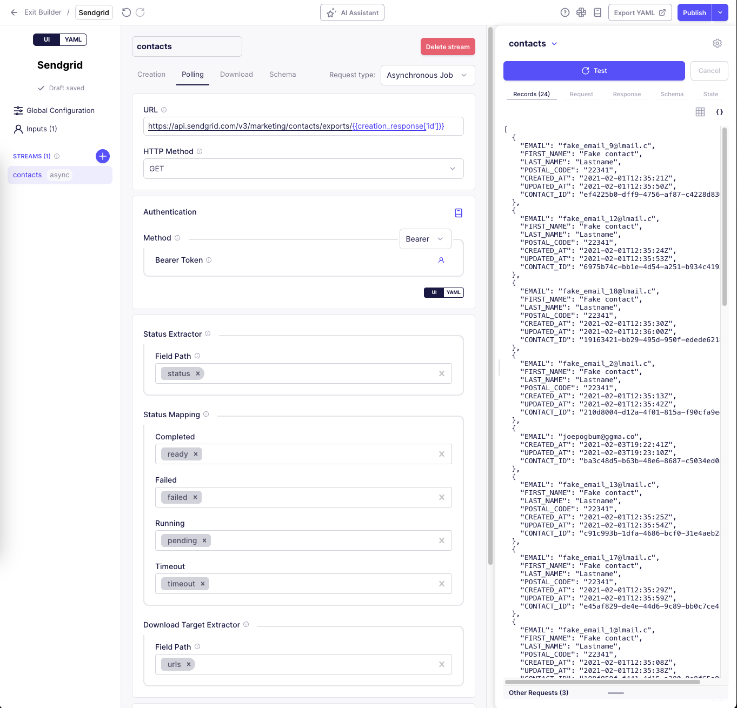Viewport: 737px width, 708px height.
Task: Switch records to JSON view with braces icon
Action: coord(720,112)
